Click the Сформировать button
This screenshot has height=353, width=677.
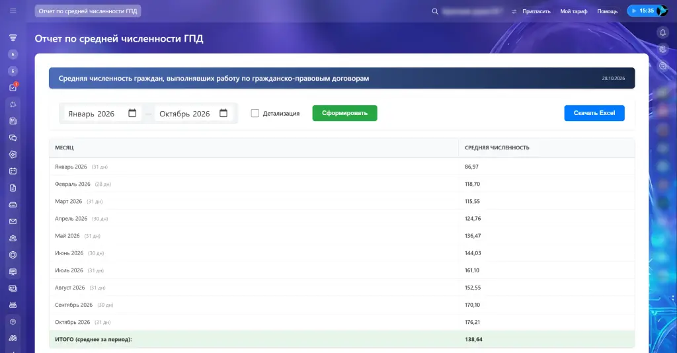(x=344, y=113)
